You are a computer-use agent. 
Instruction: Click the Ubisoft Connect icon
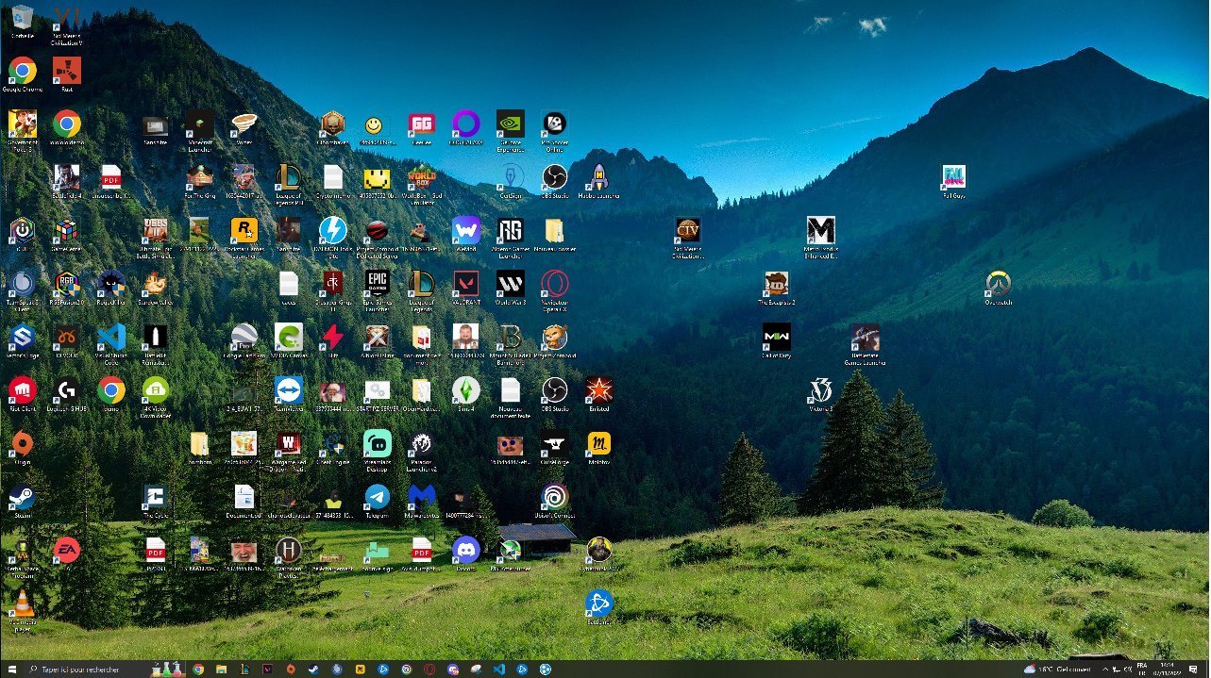pyautogui.click(x=554, y=497)
